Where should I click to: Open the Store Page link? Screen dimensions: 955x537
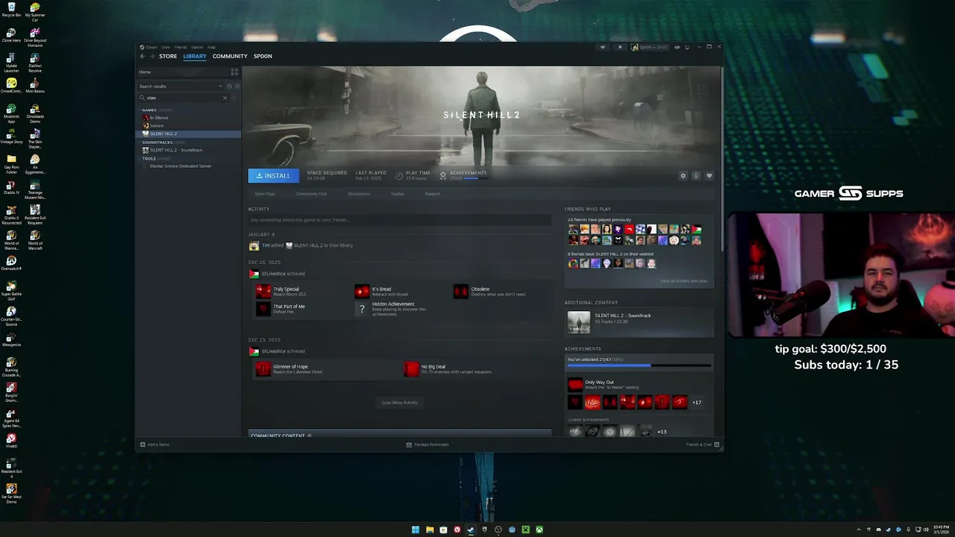pos(265,194)
